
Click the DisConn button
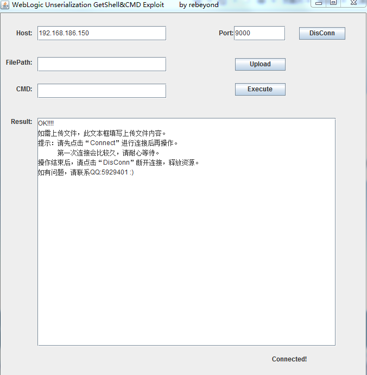322,33
